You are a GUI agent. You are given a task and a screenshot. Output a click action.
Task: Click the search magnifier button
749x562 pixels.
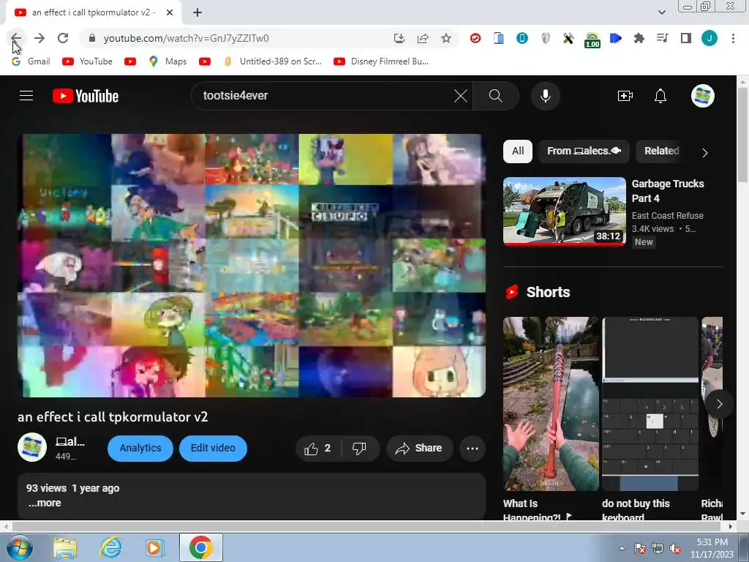point(495,96)
